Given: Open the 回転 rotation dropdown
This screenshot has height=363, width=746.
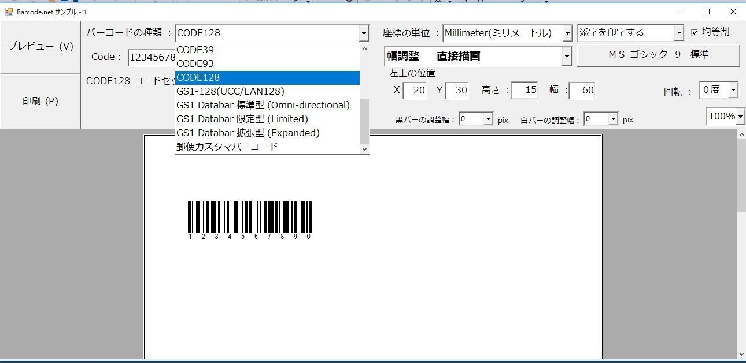Looking at the screenshot, I should tap(732, 89).
